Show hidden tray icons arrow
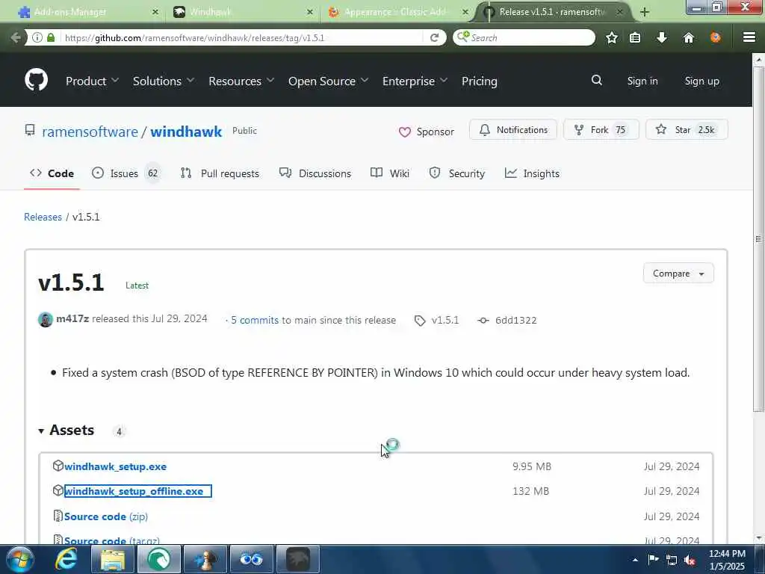 point(635,560)
